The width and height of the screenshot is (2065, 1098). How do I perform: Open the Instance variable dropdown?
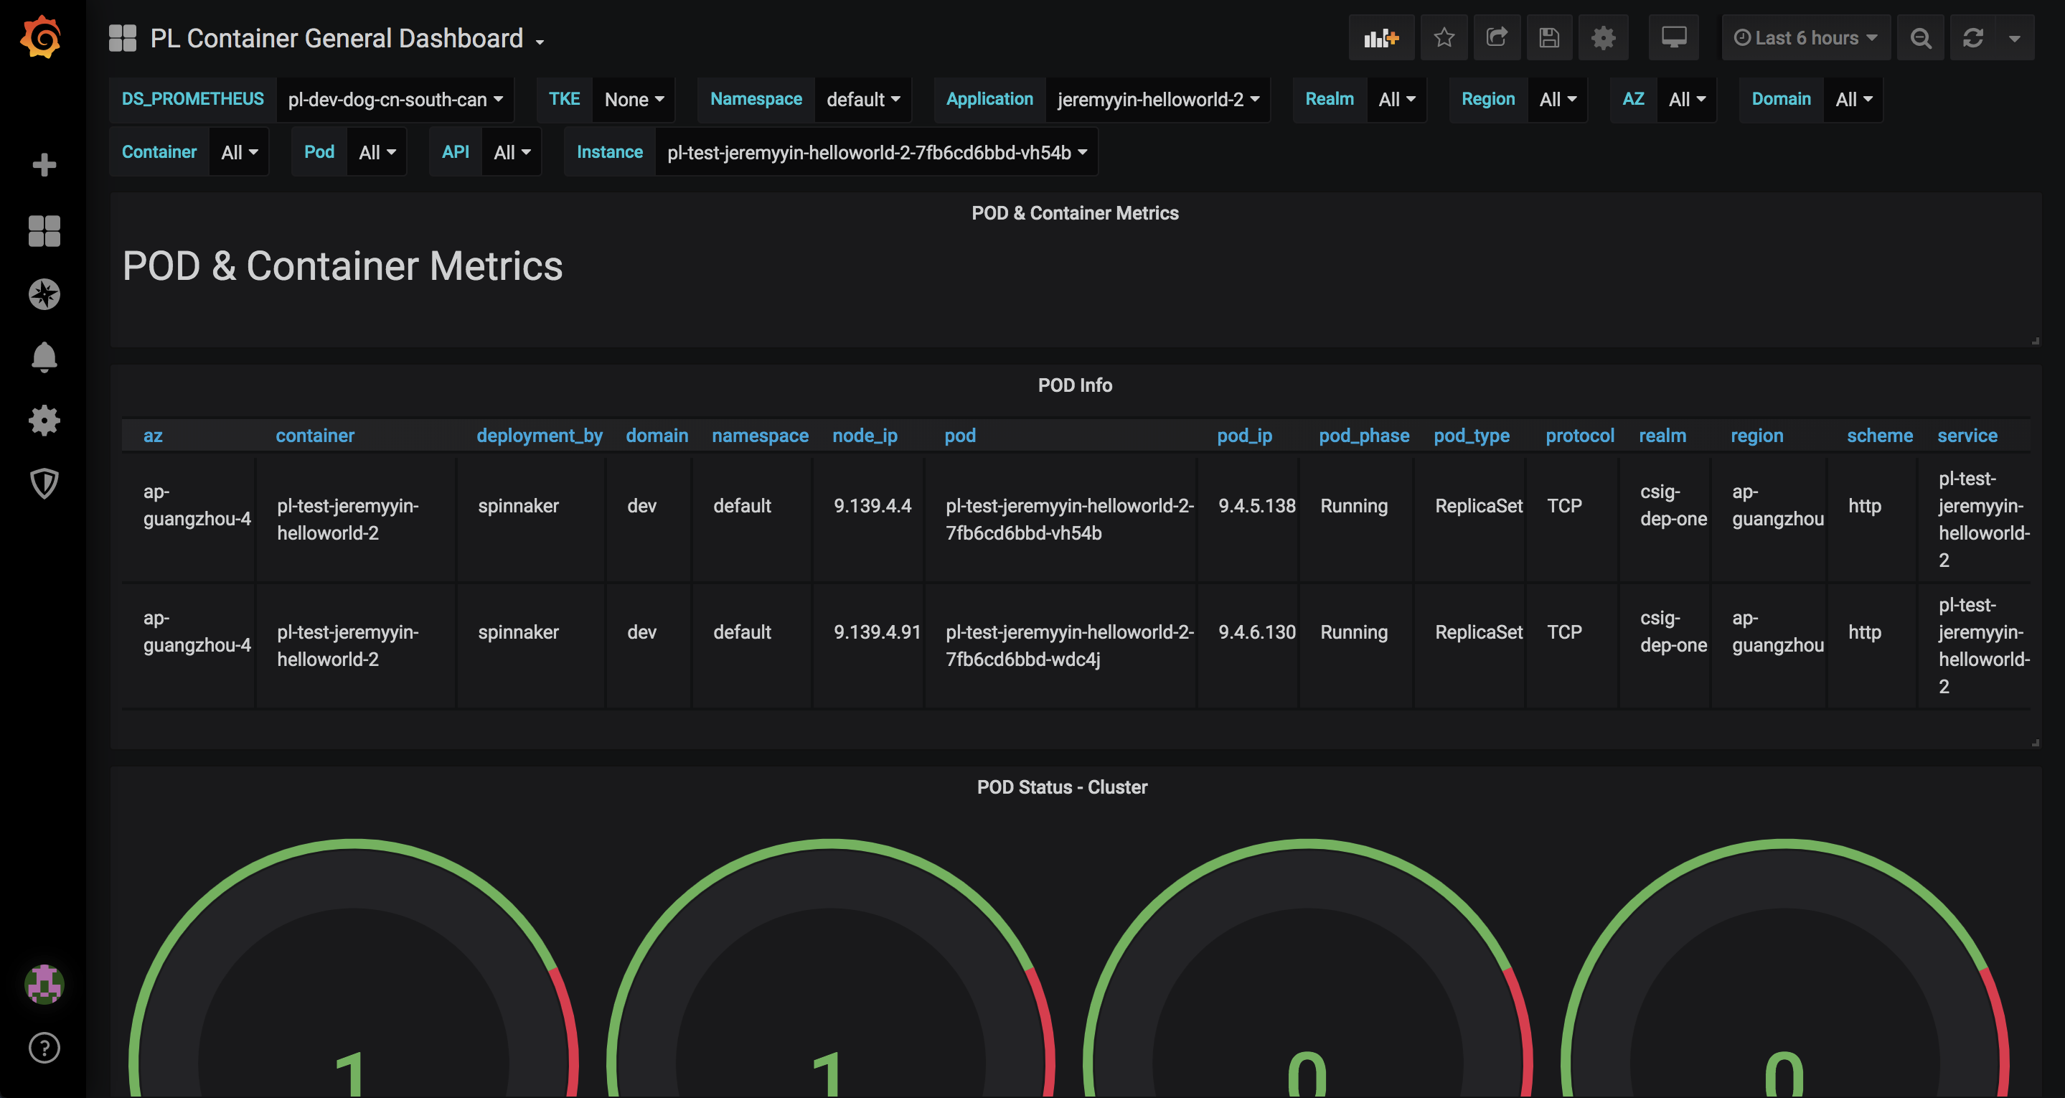(876, 152)
